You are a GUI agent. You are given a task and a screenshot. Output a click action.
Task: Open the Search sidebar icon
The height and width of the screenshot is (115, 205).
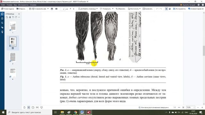[2, 23]
